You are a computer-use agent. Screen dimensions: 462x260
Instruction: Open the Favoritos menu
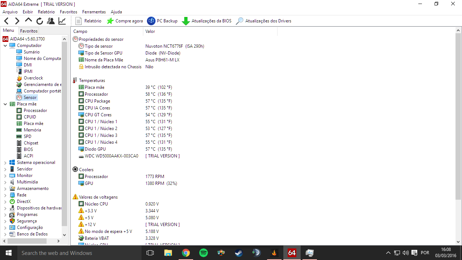click(x=69, y=12)
